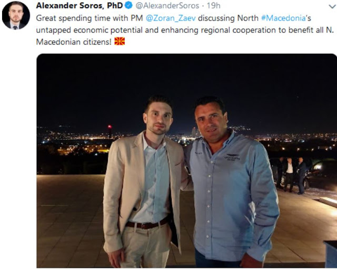
Task: Click the red tower light in skyline
Action: pyautogui.click(x=110, y=126)
